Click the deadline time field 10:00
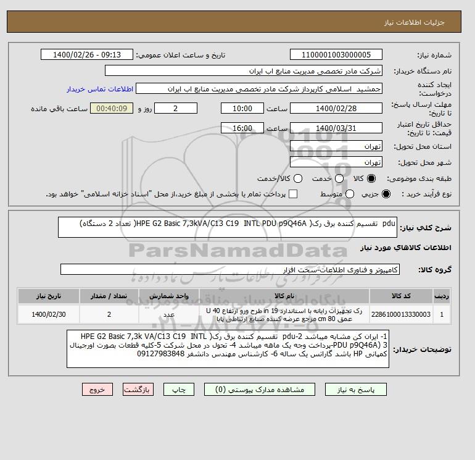The image size is (475, 460). pyautogui.click(x=242, y=108)
